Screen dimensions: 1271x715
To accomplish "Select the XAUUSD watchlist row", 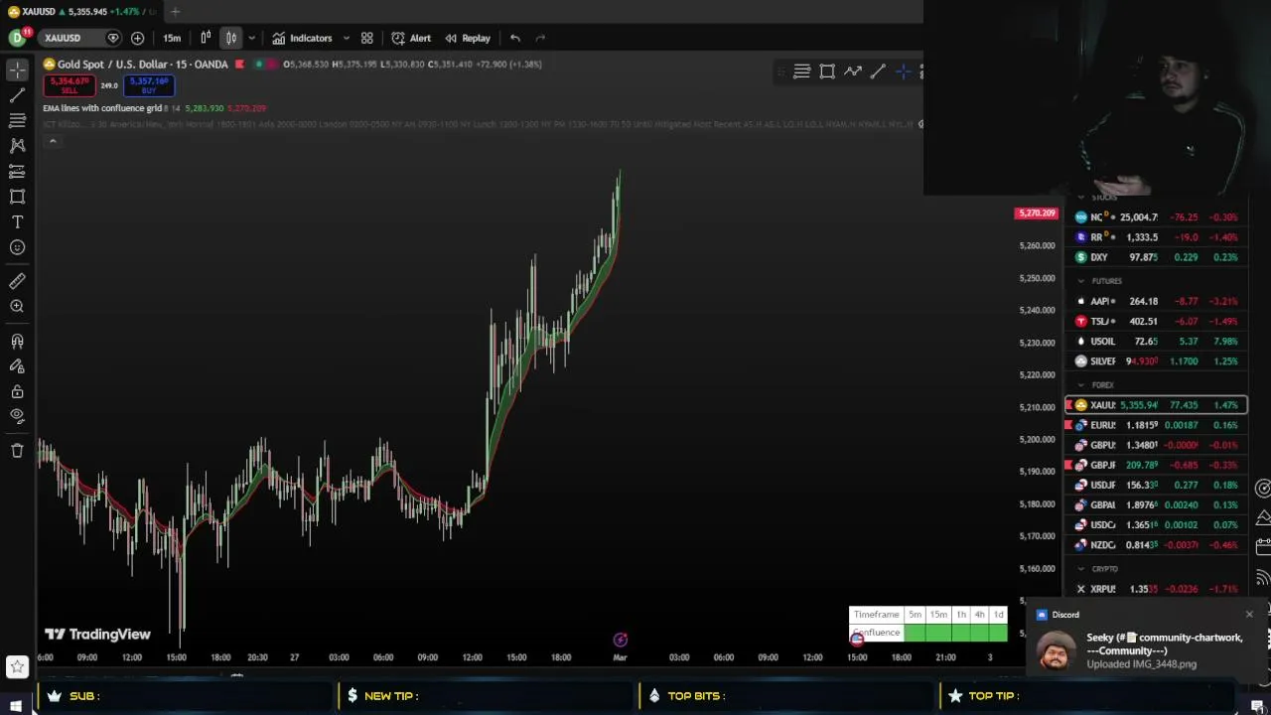I will pos(1156,405).
